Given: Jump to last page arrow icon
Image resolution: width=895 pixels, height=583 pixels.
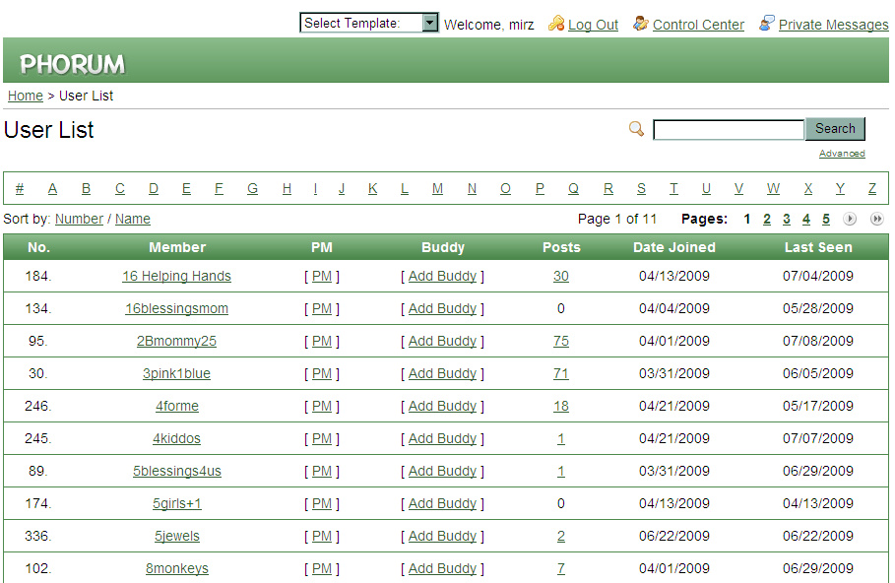Looking at the screenshot, I should tap(876, 220).
